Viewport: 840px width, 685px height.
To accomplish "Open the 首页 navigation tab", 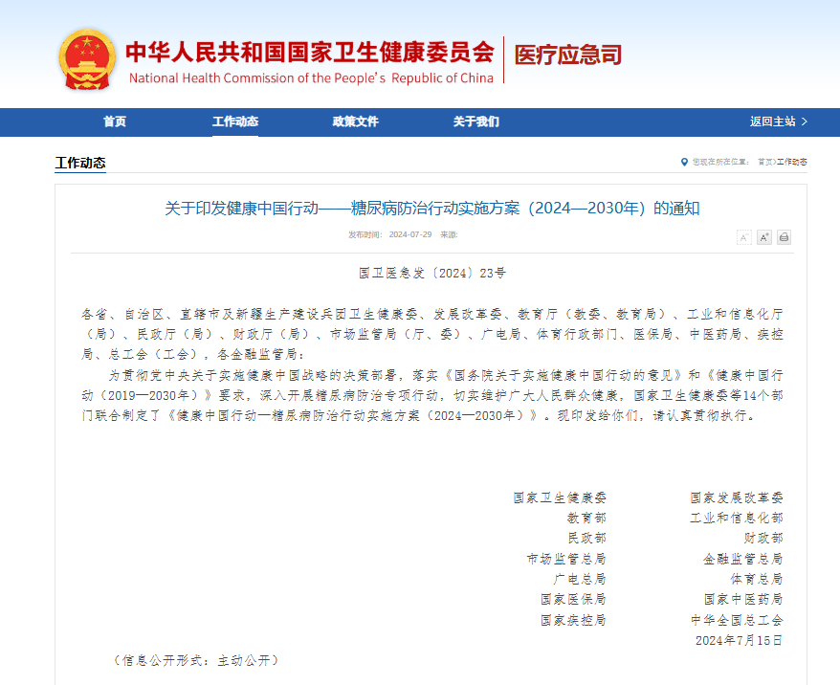I will (x=115, y=122).
